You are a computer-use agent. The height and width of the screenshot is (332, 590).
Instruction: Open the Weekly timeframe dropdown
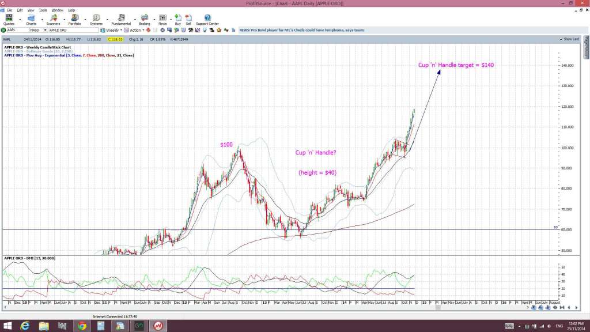(121, 30)
